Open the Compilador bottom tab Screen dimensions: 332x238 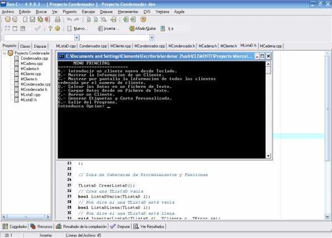14,226
